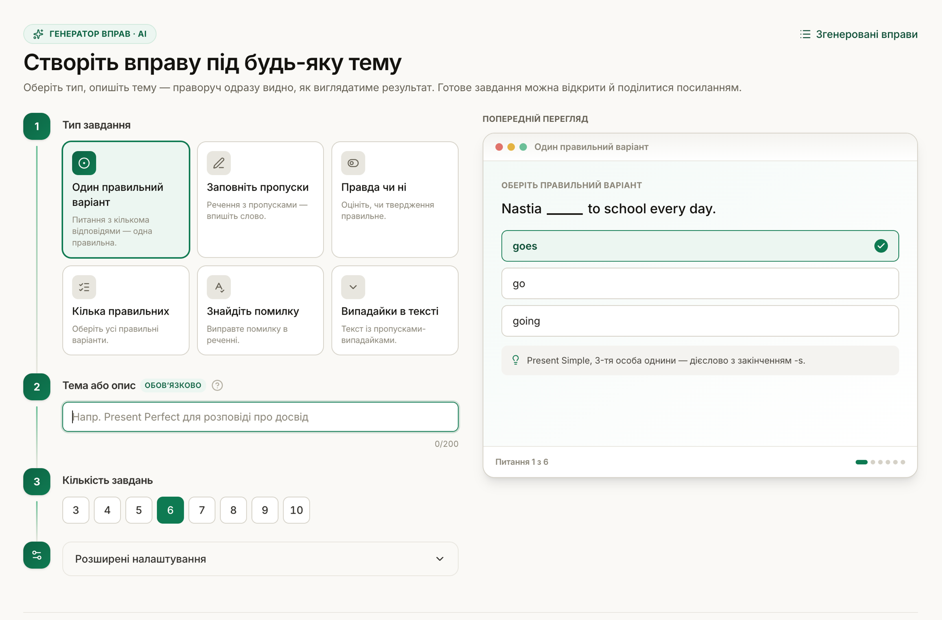The height and width of the screenshot is (620, 942).
Task: Set number of tasks to 5
Action: click(x=139, y=510)
